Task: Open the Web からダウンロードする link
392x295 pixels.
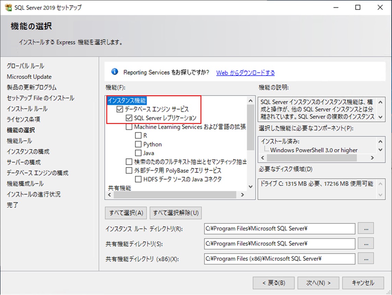Action: click(245, 73)
